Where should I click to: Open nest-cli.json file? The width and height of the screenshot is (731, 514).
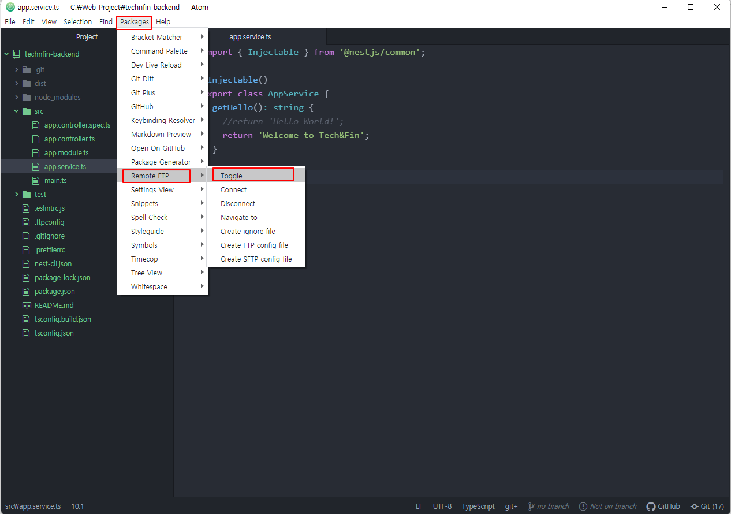(x=53, y=263)
